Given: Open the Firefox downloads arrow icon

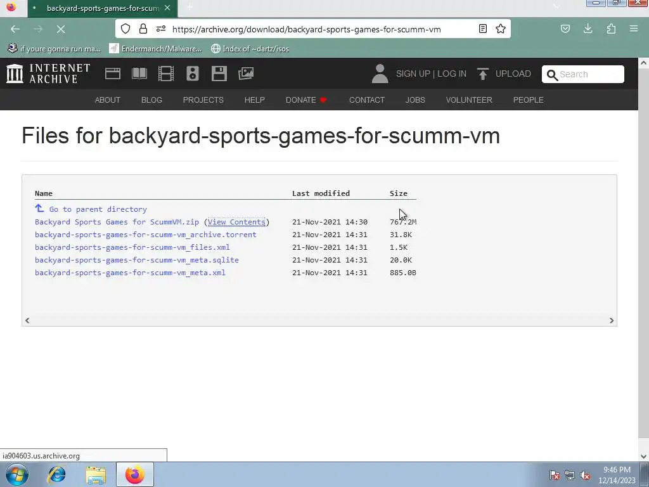Looking at the screenshot, I should [x=588, y=29].
